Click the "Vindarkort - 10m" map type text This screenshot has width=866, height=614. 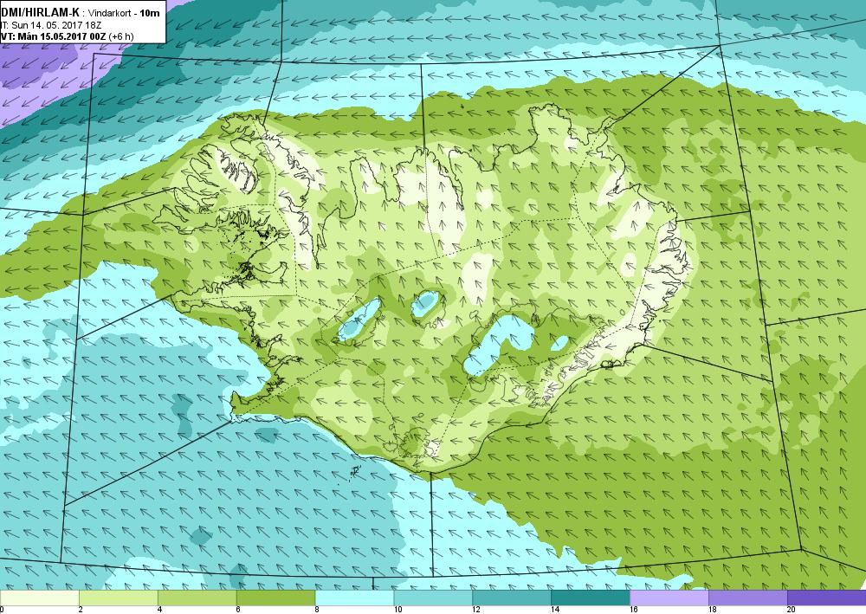(x=124, y=13)
